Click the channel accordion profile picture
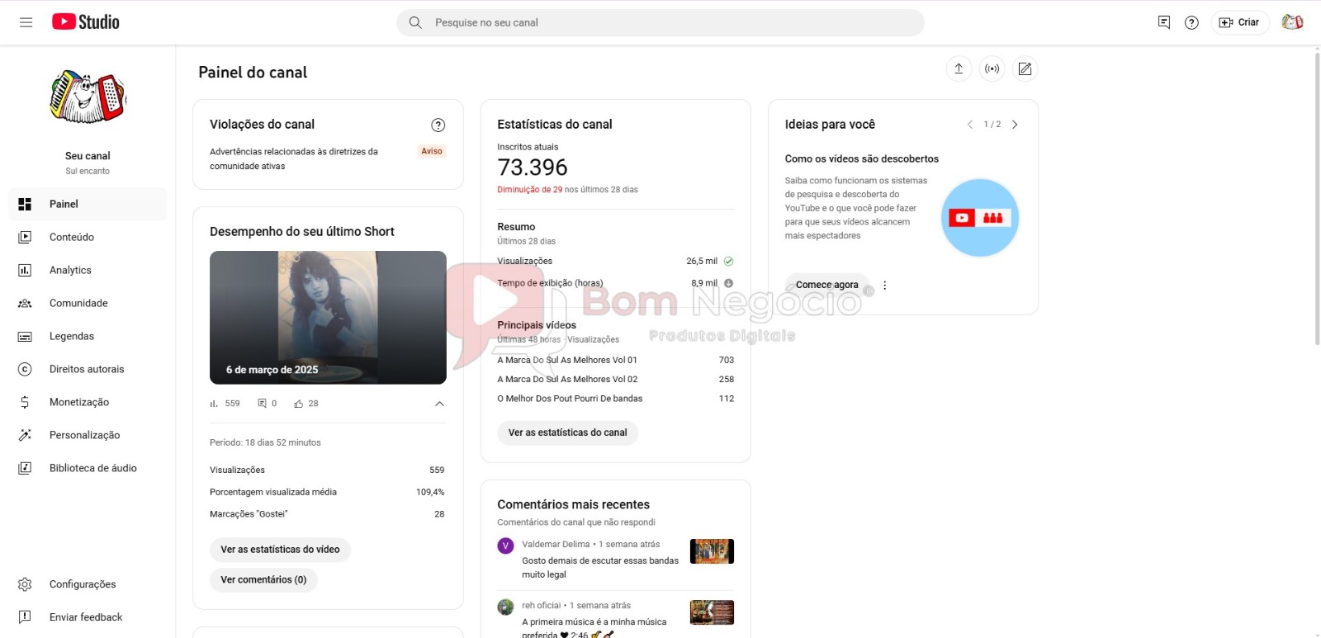This screenshot has width=1321, height=638. pyautogui.click(x=88, y=97)
